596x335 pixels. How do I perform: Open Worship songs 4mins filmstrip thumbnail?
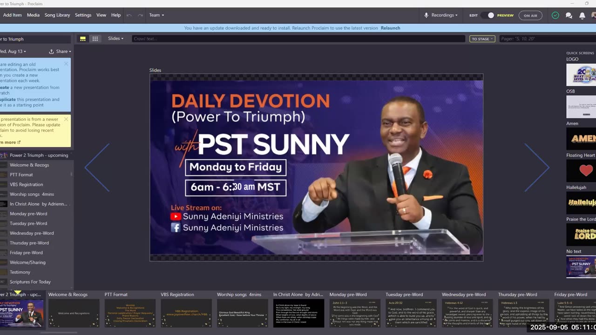point(242,313)
